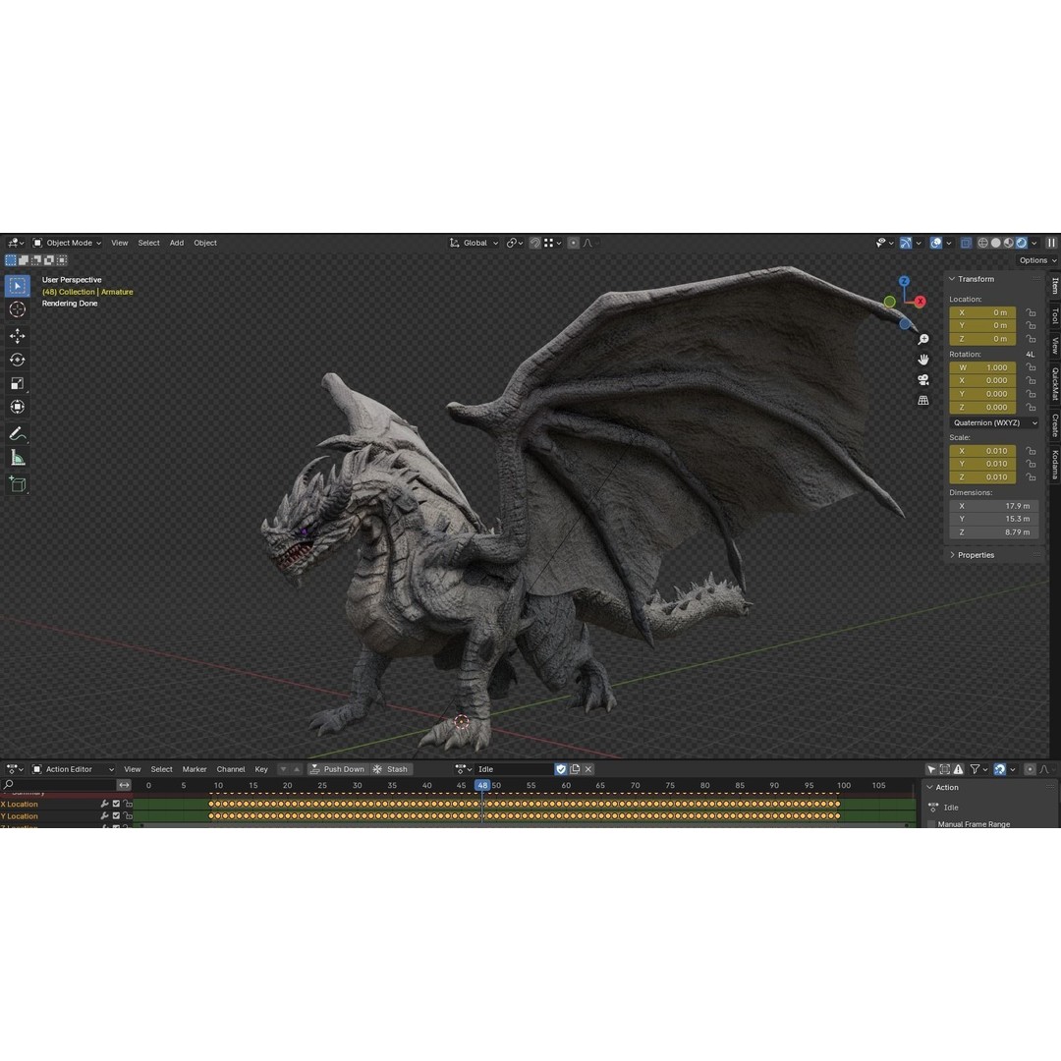Select material preview shading

[x=1008, y=243]
